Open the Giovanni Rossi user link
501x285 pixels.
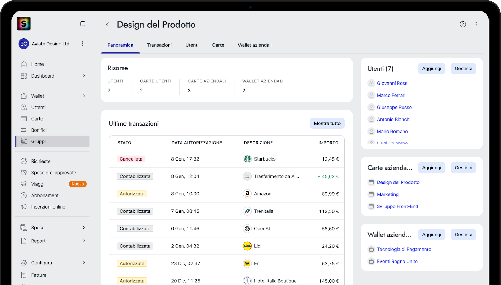point(392,83)
